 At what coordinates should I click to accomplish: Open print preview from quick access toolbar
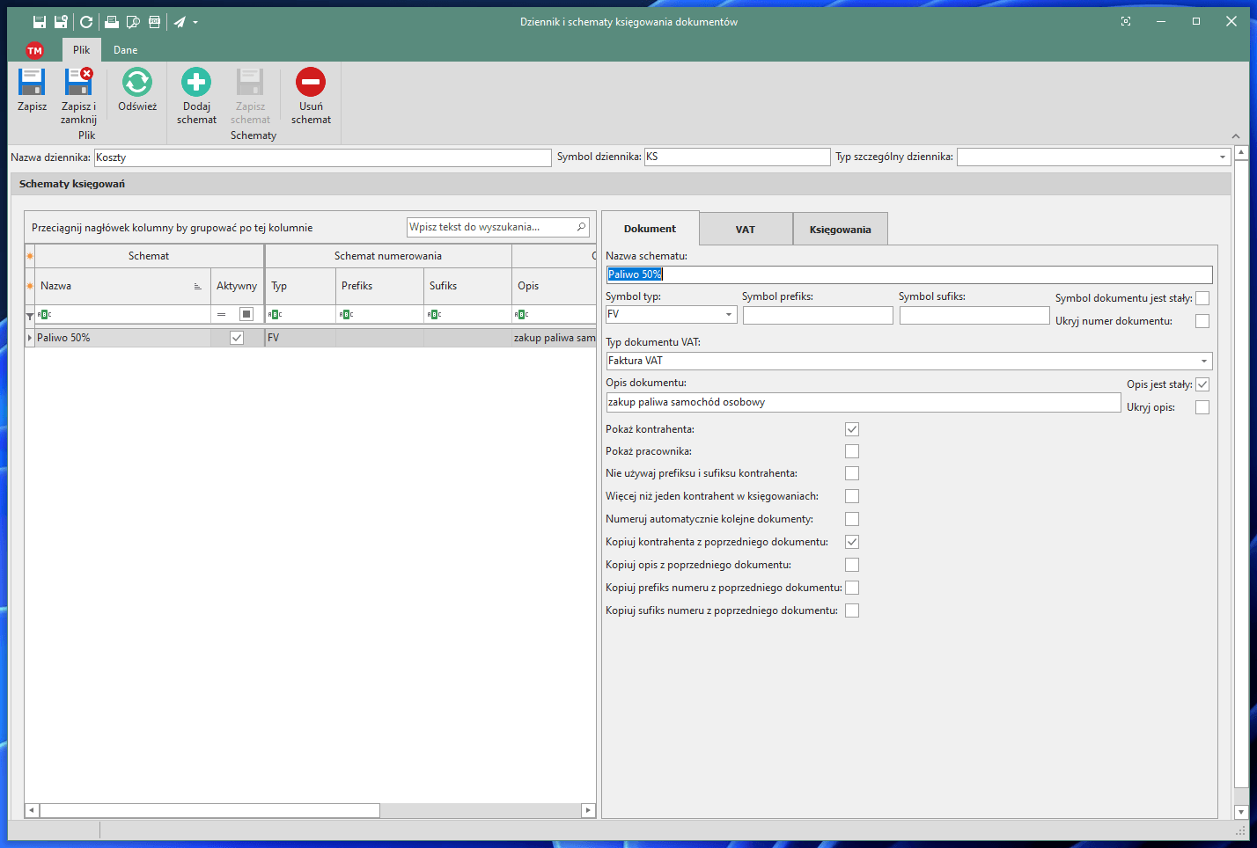point(133,22)
